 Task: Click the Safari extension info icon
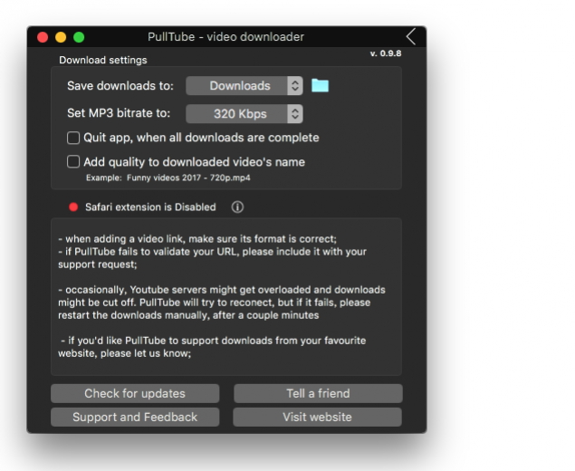237,207
